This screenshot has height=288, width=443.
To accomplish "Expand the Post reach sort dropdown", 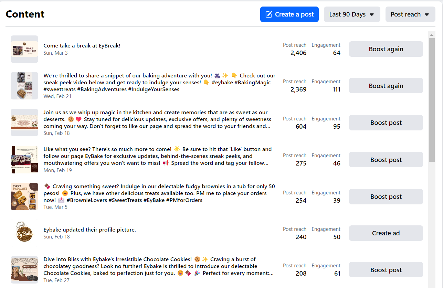I will pyautogui.click(x=410, y=14).
